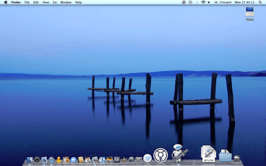Click the Help menu
The width and height of the screenshot is (266, 166).
78,2
